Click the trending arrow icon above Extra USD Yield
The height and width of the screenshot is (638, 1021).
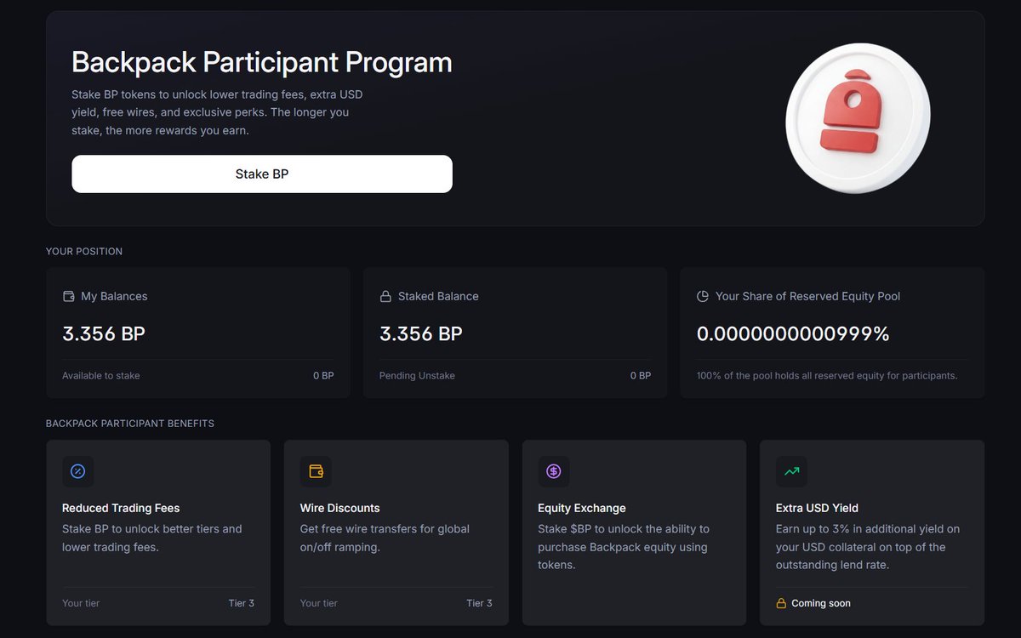pos(791,471)
